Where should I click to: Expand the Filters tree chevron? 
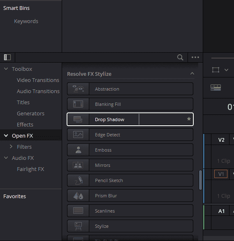click(11, 147)
